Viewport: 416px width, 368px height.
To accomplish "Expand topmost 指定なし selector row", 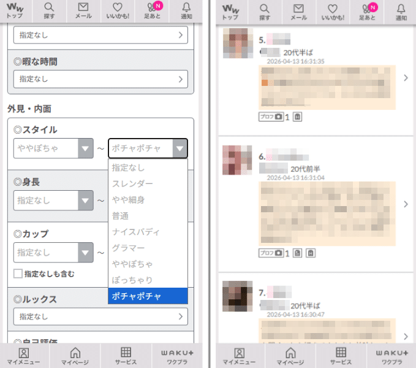I will click(100, 35).
